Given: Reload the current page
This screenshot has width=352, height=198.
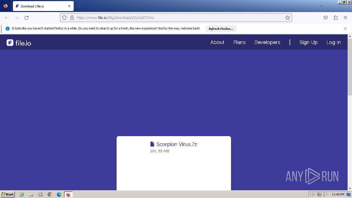Looking at the screenshot, I should pyautogui.click(x=26, y=18).
